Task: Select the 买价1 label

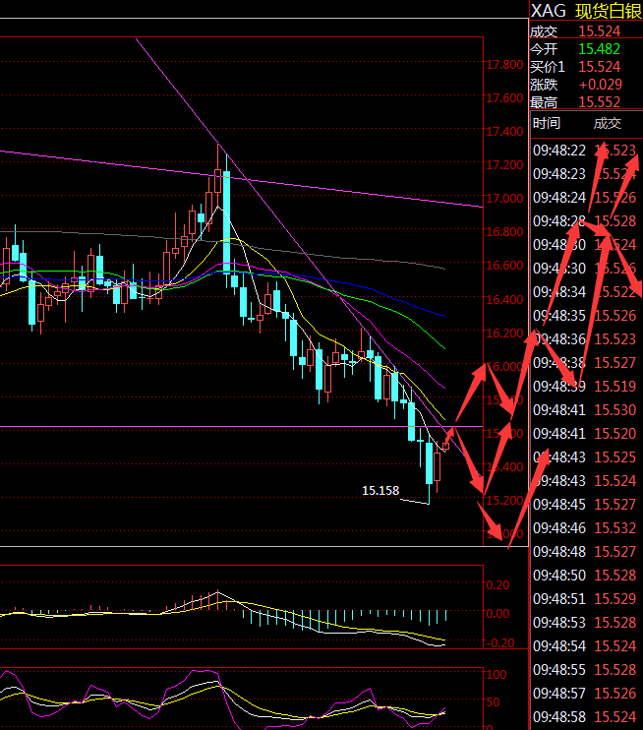Action: (548, 67)
